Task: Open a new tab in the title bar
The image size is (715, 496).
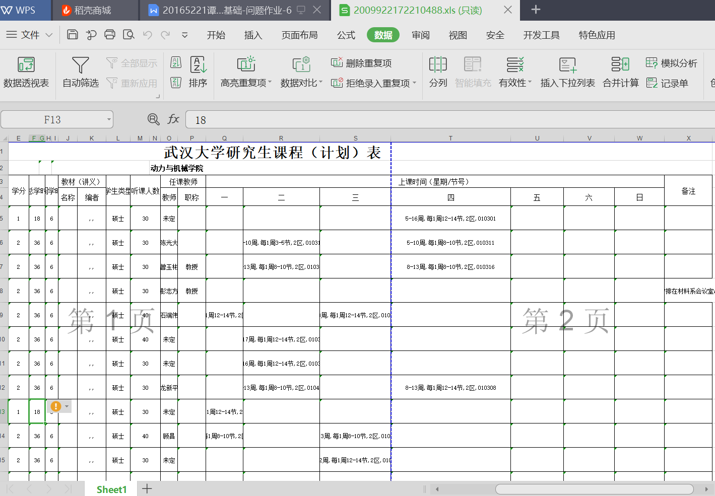Action: (x=536, y=10)
